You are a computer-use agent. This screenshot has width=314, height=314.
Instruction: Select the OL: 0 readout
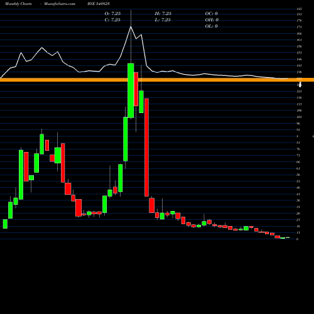coord(212,26)
